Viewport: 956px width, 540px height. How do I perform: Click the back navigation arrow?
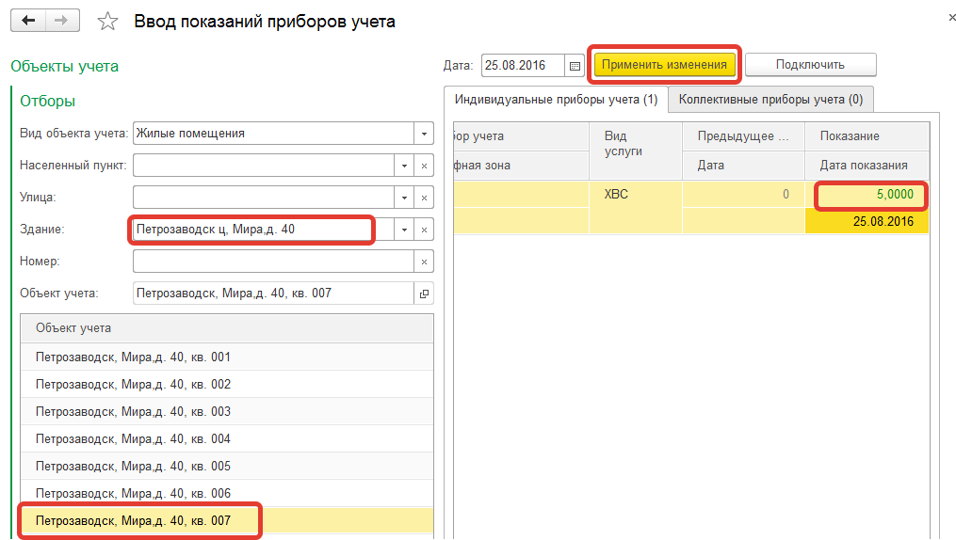coord(28,20)
